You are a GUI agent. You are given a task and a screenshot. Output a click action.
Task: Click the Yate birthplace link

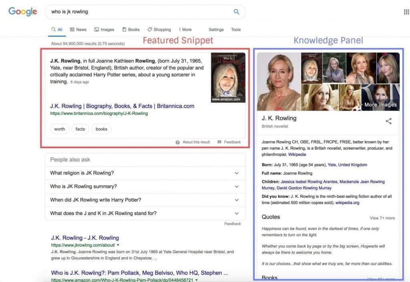[x=332, y=165]
